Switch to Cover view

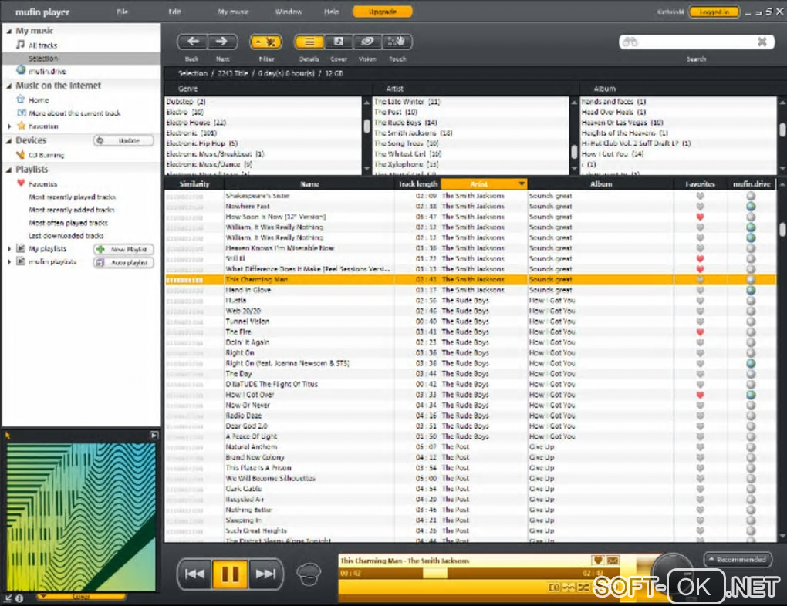[x=338, y=42]
